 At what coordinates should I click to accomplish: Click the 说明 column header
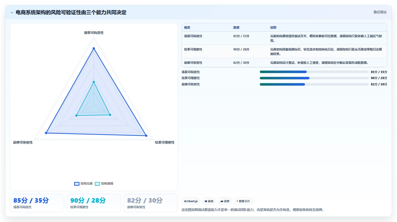[273, 28]
